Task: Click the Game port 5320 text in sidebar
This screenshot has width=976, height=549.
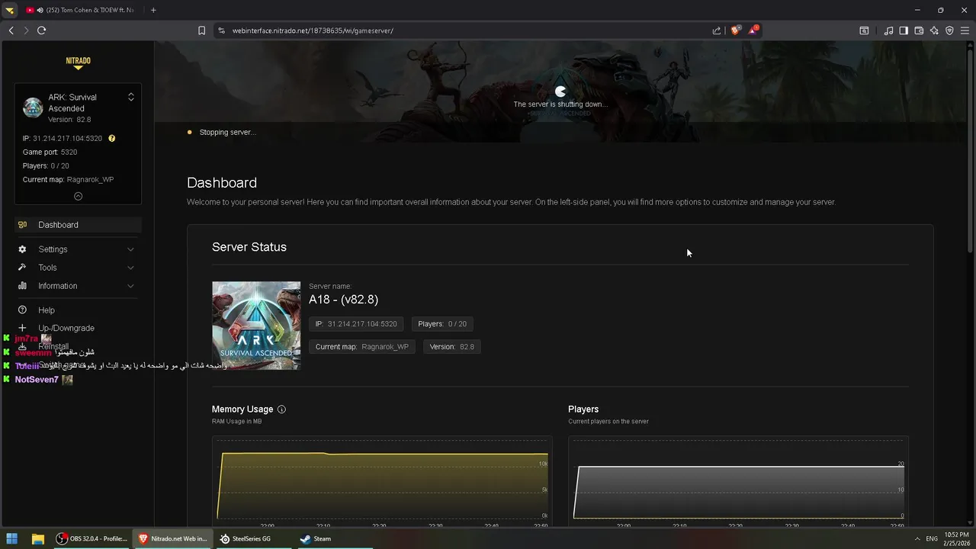Action: pyautogui.click(x=50, y=152)
